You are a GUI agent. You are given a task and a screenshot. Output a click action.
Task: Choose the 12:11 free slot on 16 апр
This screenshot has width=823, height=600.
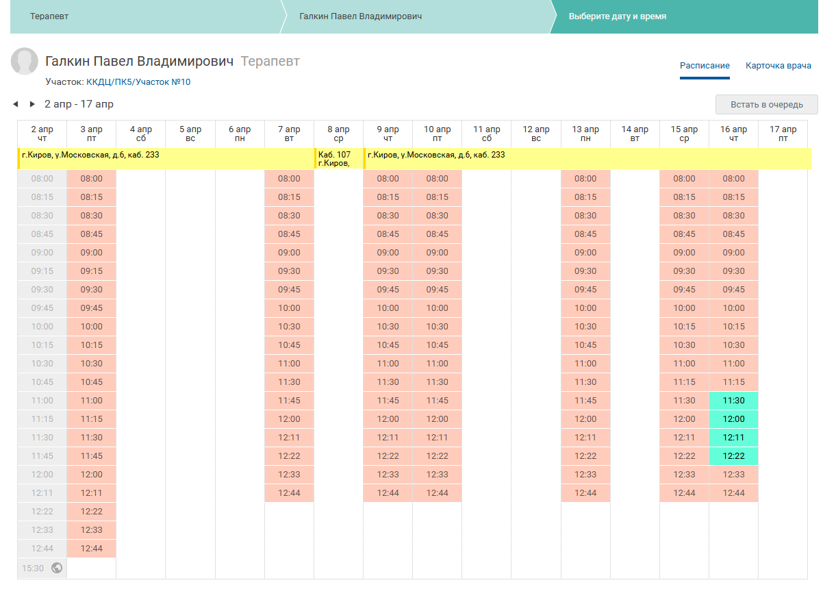[733, 438]
